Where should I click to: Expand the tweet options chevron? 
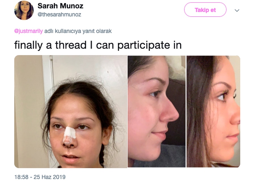(x=237, y=10)
